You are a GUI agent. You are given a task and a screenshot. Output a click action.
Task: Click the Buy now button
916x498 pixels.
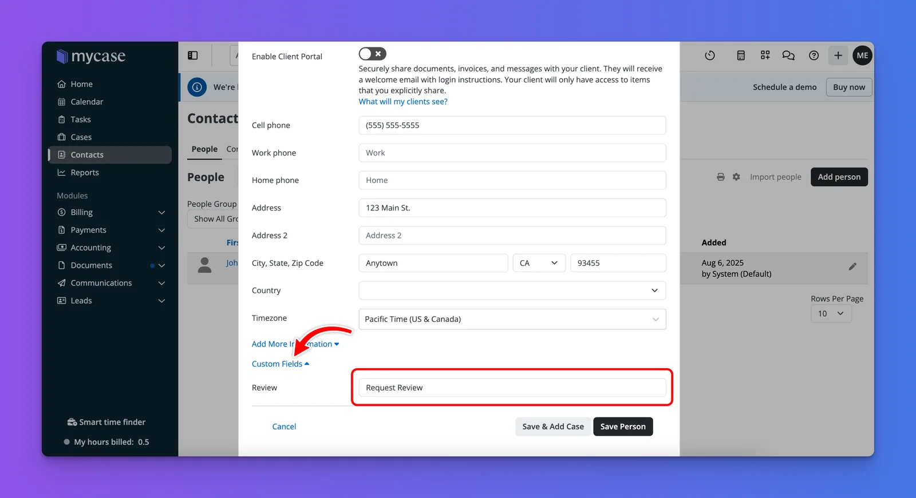(849, 87)
